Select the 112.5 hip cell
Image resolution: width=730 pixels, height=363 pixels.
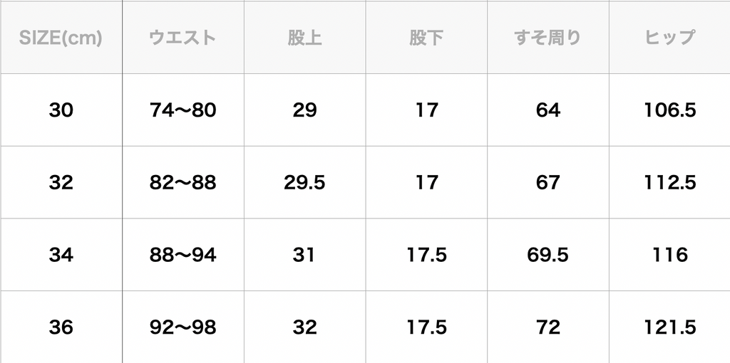[669, 183]
